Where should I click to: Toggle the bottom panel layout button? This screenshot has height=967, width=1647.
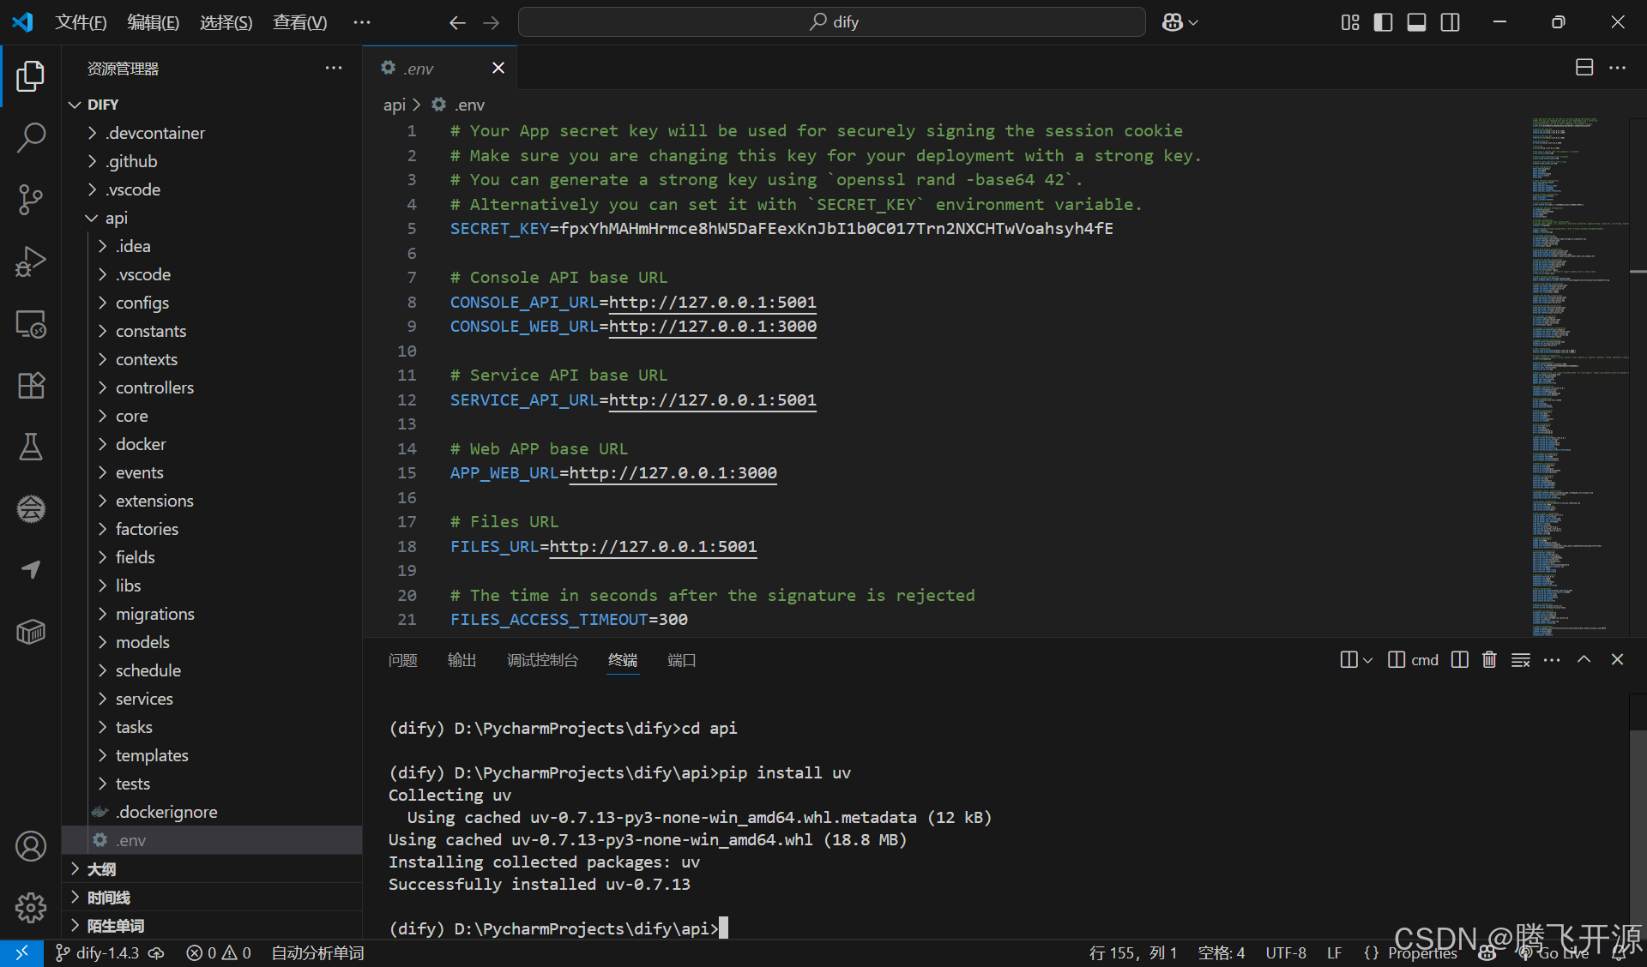coord(1416,22)
